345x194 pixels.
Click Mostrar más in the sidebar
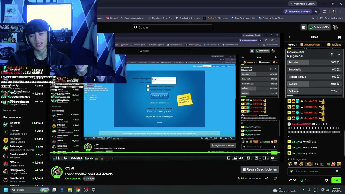tap(10, 110)
